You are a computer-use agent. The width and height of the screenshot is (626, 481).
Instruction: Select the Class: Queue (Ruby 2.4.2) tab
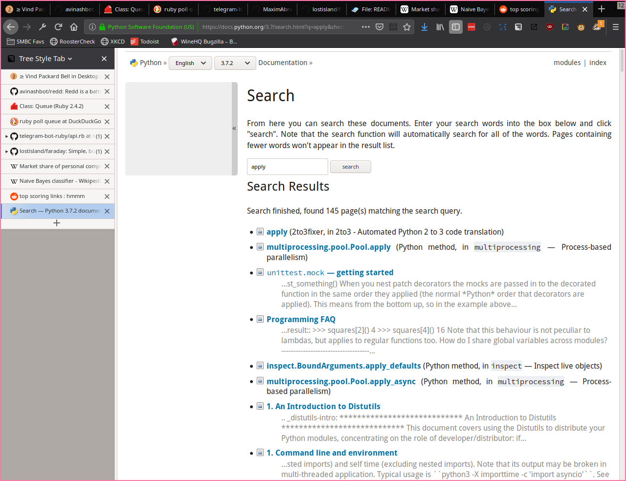click(51, 106)
